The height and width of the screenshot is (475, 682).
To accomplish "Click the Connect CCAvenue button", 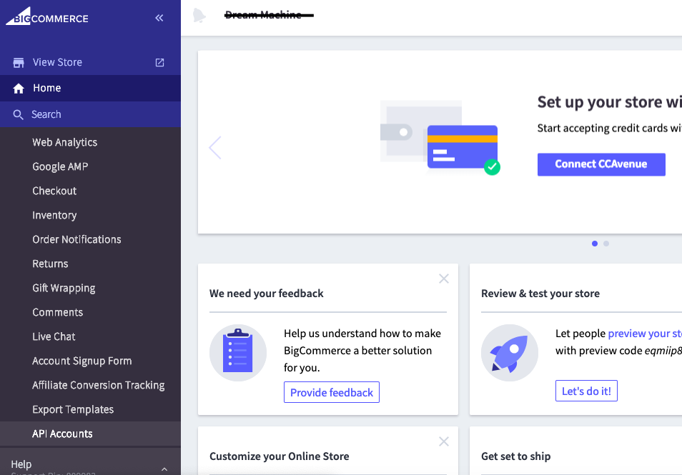I will point(601,164).
